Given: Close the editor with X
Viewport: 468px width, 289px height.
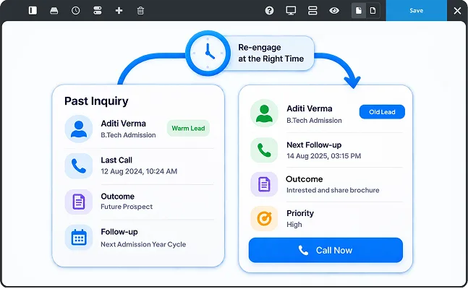Looking at the screenshot, I should point(457,11).
